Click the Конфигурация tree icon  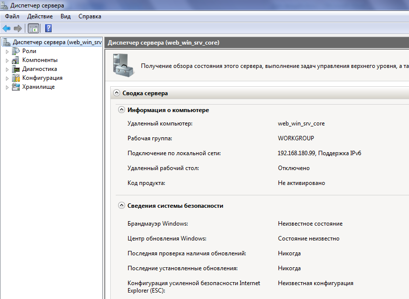pyautogui.click(x=16, y=78)
